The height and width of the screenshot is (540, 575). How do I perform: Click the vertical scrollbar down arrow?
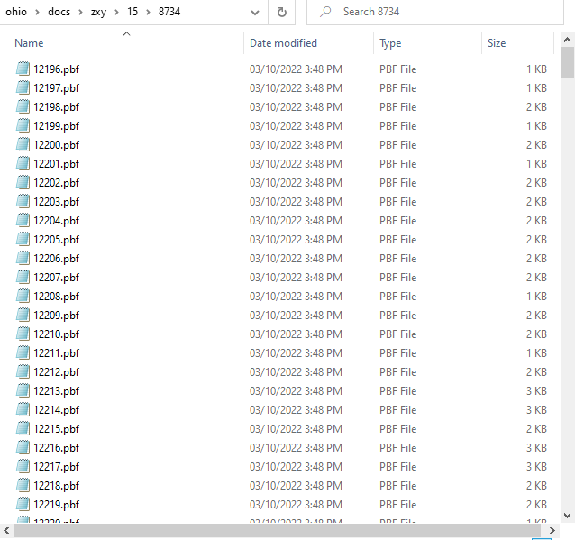(567, 516)
